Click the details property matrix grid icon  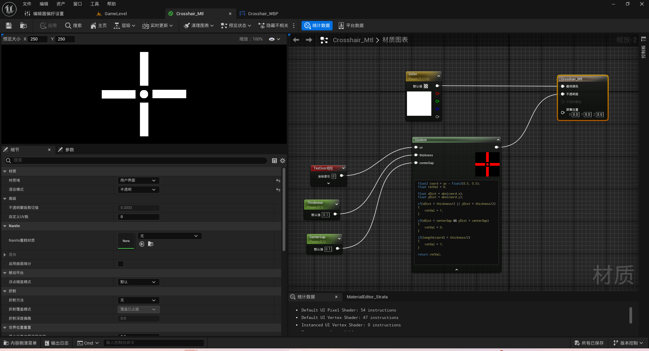(x=274, y=161)
